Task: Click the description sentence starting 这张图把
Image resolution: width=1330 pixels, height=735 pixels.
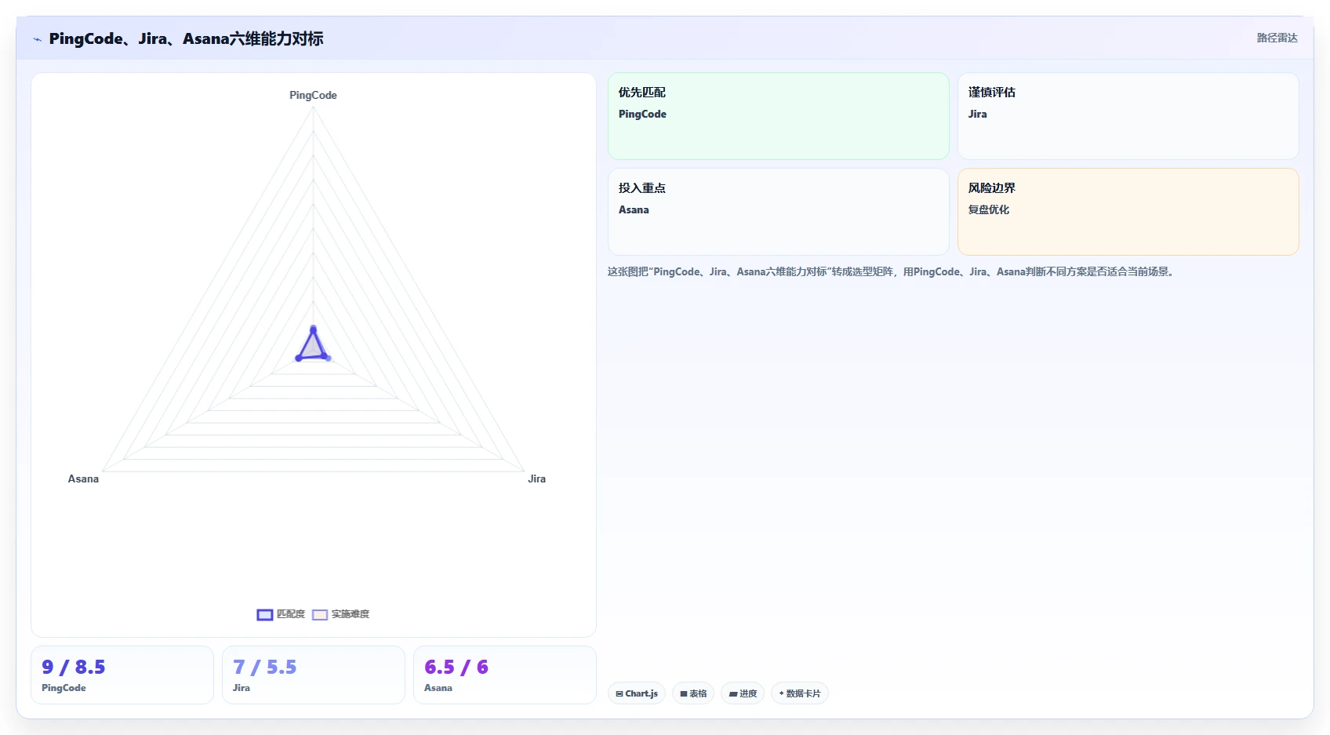Action: click(x=892, y=271)
